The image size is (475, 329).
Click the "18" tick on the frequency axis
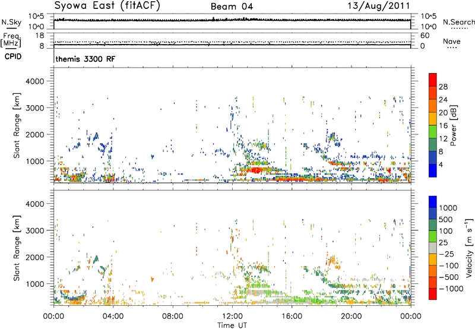pos(40,36)
